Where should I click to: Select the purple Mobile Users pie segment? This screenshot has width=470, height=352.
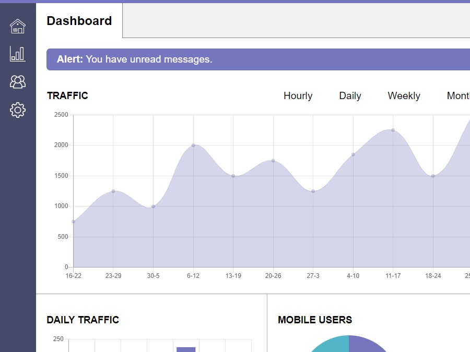tap(366, 345)
